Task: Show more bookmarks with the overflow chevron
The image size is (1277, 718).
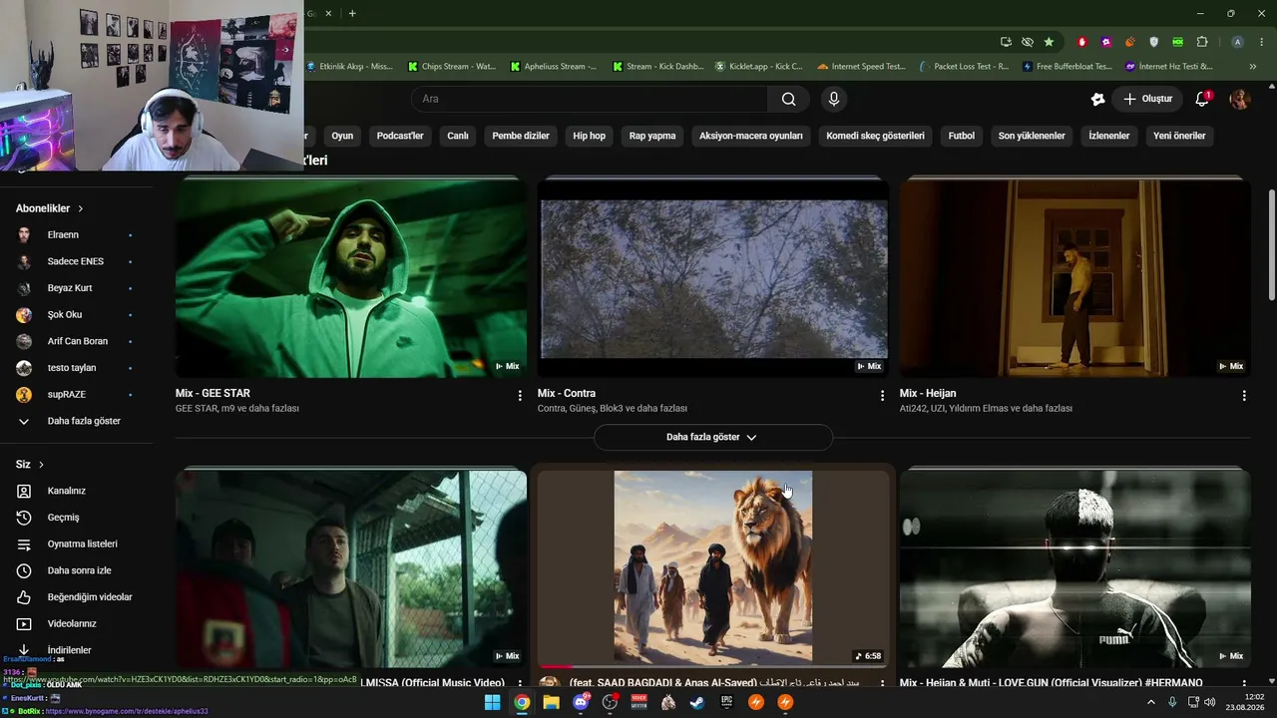Action: coord(1253,67)
